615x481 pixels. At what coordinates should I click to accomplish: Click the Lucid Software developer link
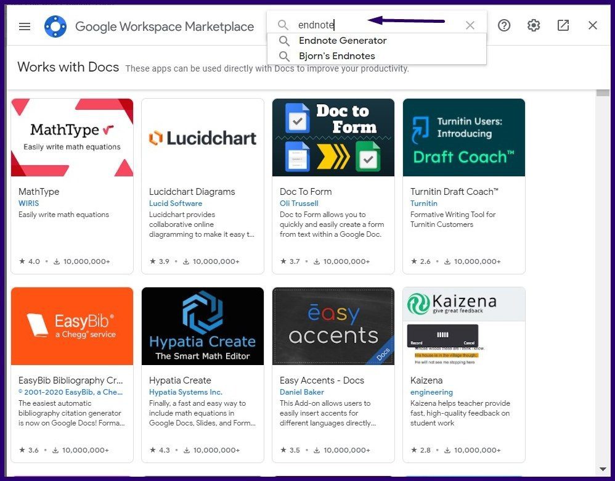[176, 203]
